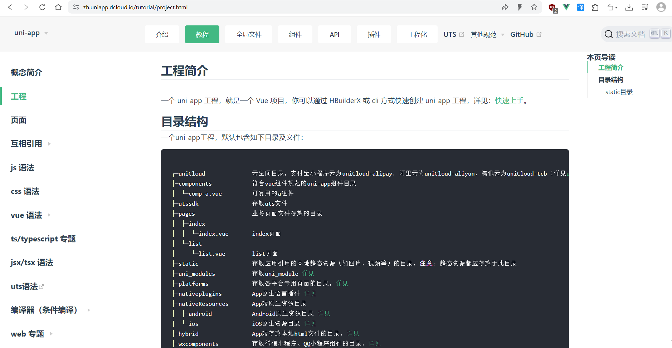Click the lightning bolt icon in address bar
The height and width of the screenshot is (348, 672).
point(520,7)
